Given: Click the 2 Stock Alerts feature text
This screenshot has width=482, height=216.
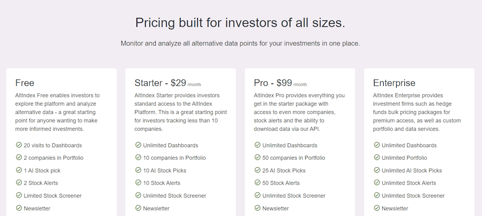Looking at the screenshot, I should 41,183.
